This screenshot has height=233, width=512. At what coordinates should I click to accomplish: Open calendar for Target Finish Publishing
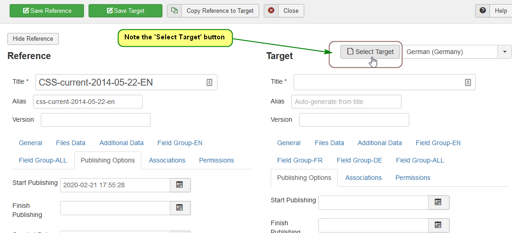439,225
